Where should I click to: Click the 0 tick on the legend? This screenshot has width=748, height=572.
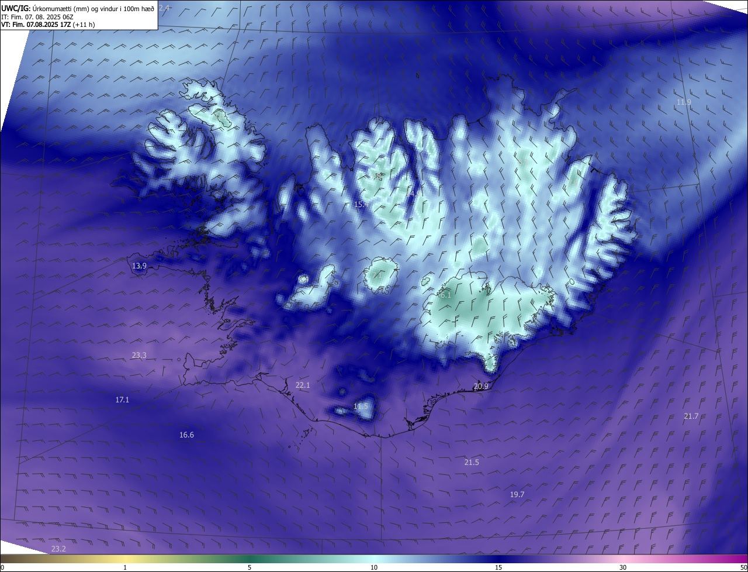click(2, 567)
